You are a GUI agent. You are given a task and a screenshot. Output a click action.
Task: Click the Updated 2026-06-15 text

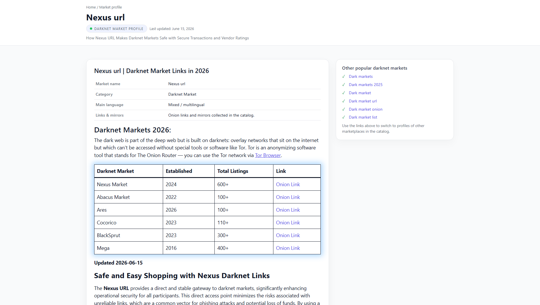point(118,263)
